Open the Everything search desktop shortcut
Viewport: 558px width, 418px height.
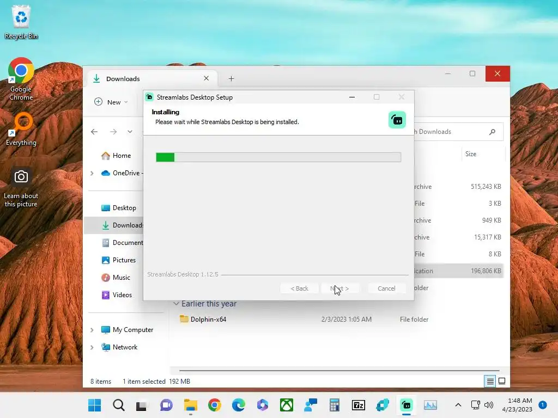click(21, 129)
